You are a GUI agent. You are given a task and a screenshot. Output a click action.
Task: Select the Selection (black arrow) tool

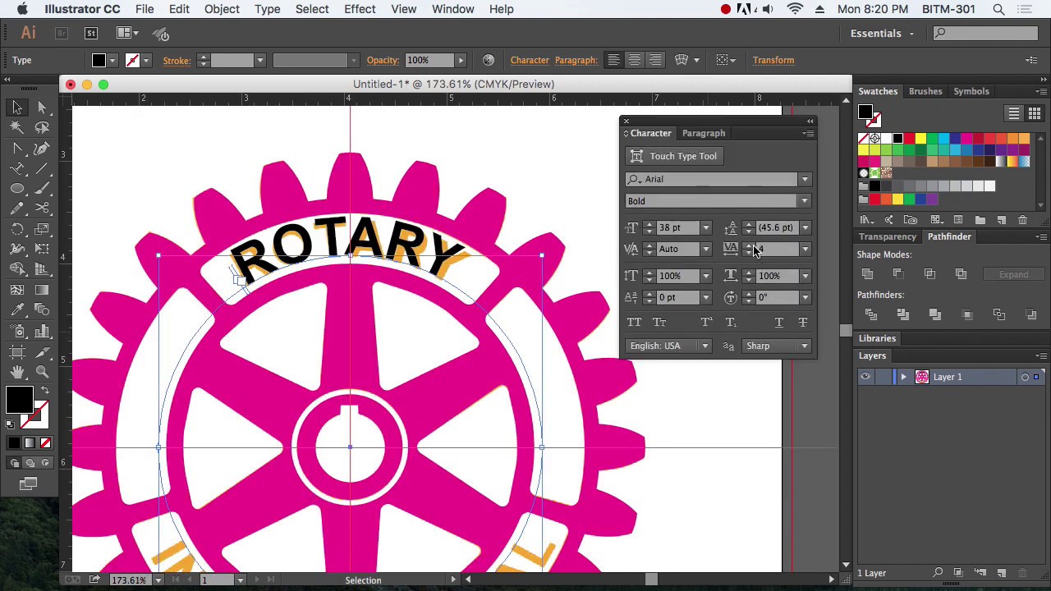(17, 108)
